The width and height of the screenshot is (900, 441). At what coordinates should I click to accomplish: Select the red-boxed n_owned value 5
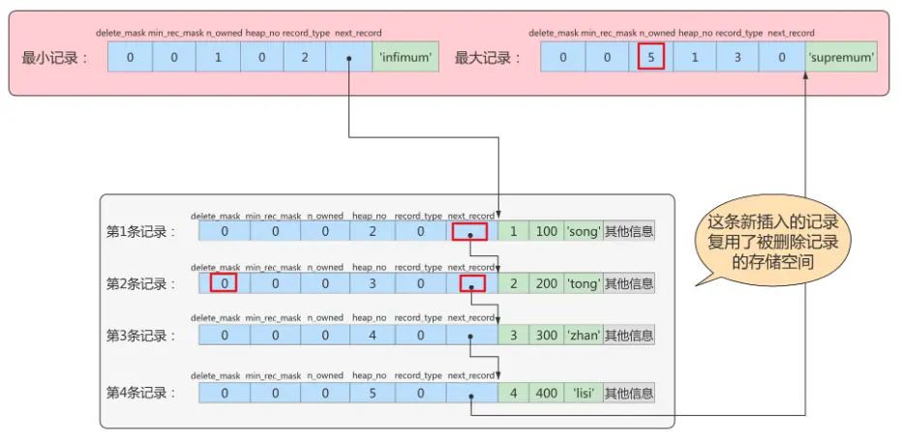point(652,57)
